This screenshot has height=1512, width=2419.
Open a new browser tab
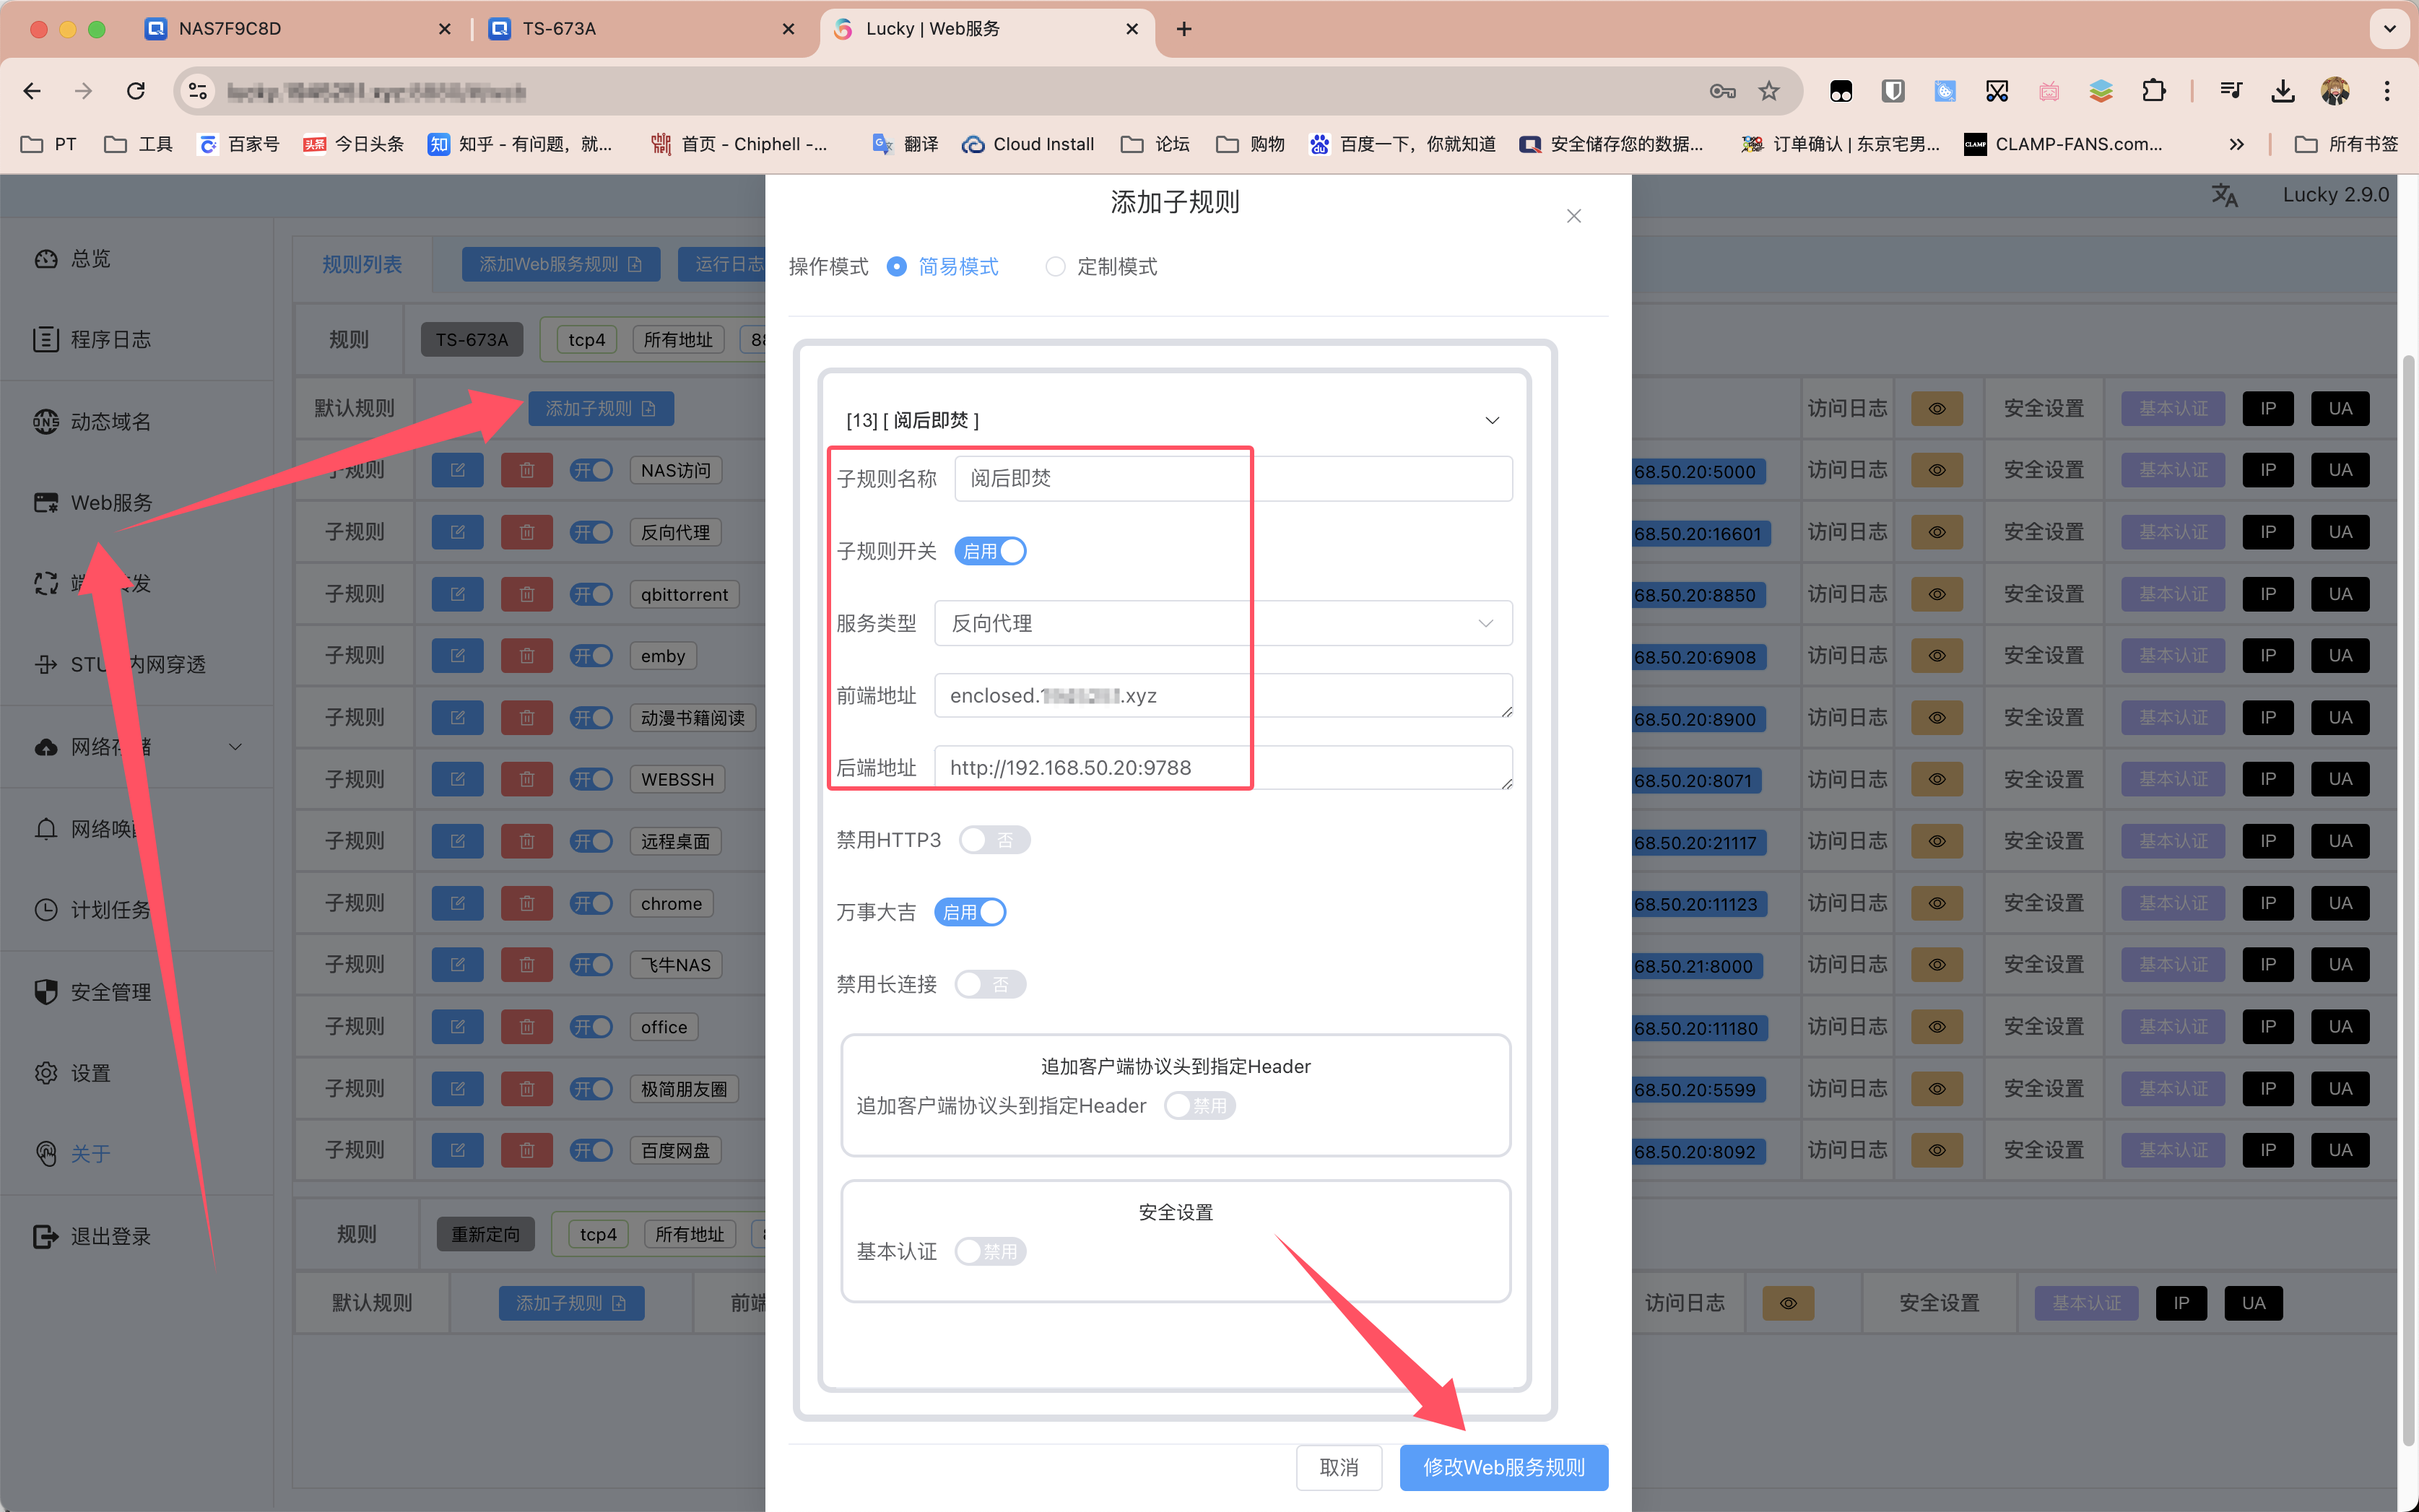pos(1184,29)
